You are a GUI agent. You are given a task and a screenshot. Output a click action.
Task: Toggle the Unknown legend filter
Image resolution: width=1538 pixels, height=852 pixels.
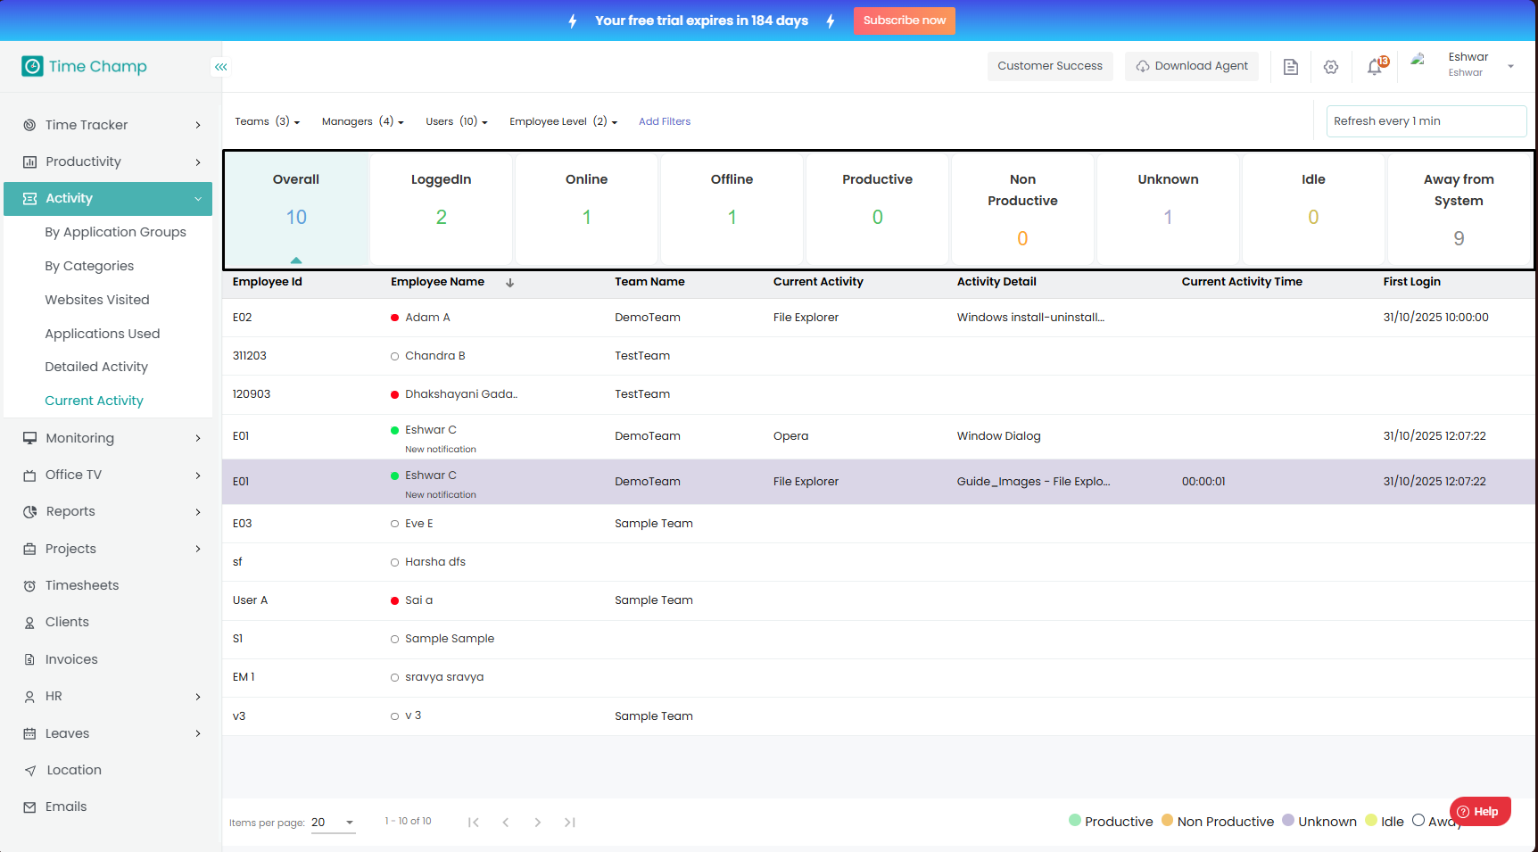click(x=1319, y=822)
